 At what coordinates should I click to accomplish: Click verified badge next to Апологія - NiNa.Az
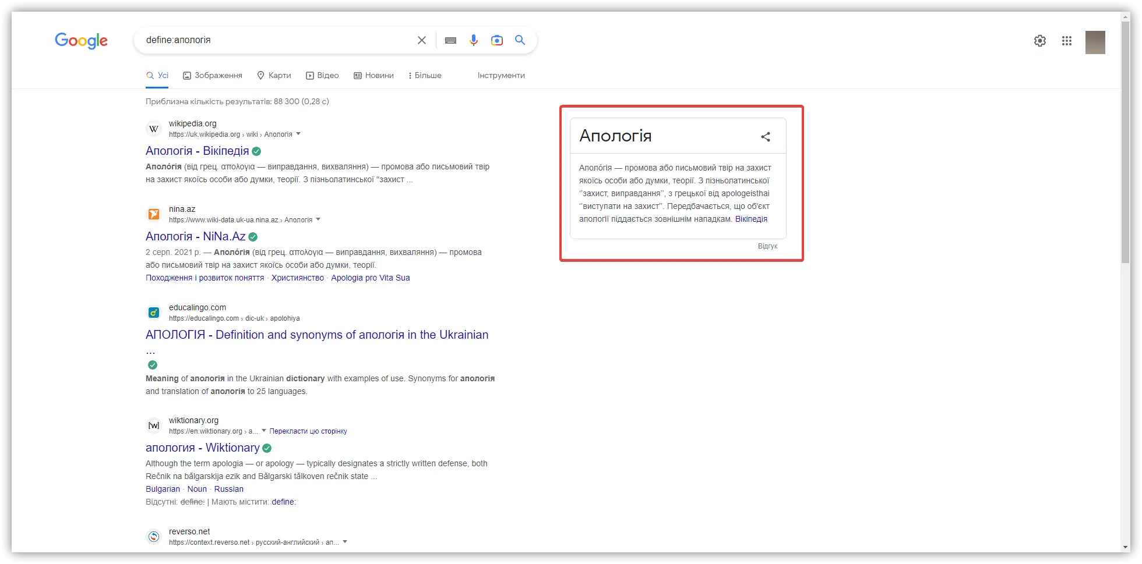pos(253,237)
